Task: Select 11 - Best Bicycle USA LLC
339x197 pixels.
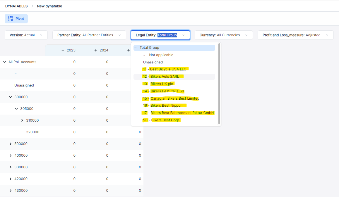Action: [165, 69]
